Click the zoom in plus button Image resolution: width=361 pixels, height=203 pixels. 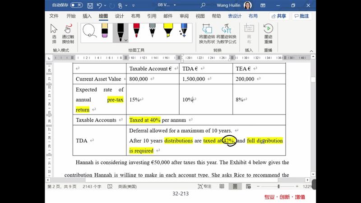coord(297,186)
